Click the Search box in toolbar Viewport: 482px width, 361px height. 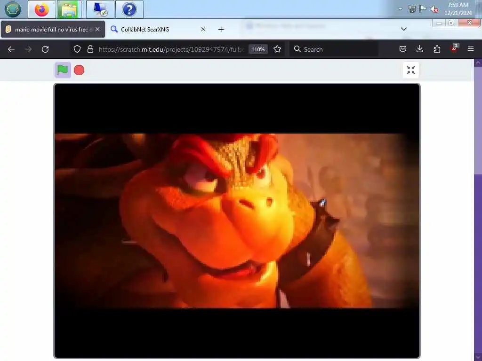(x=334, y=49)
